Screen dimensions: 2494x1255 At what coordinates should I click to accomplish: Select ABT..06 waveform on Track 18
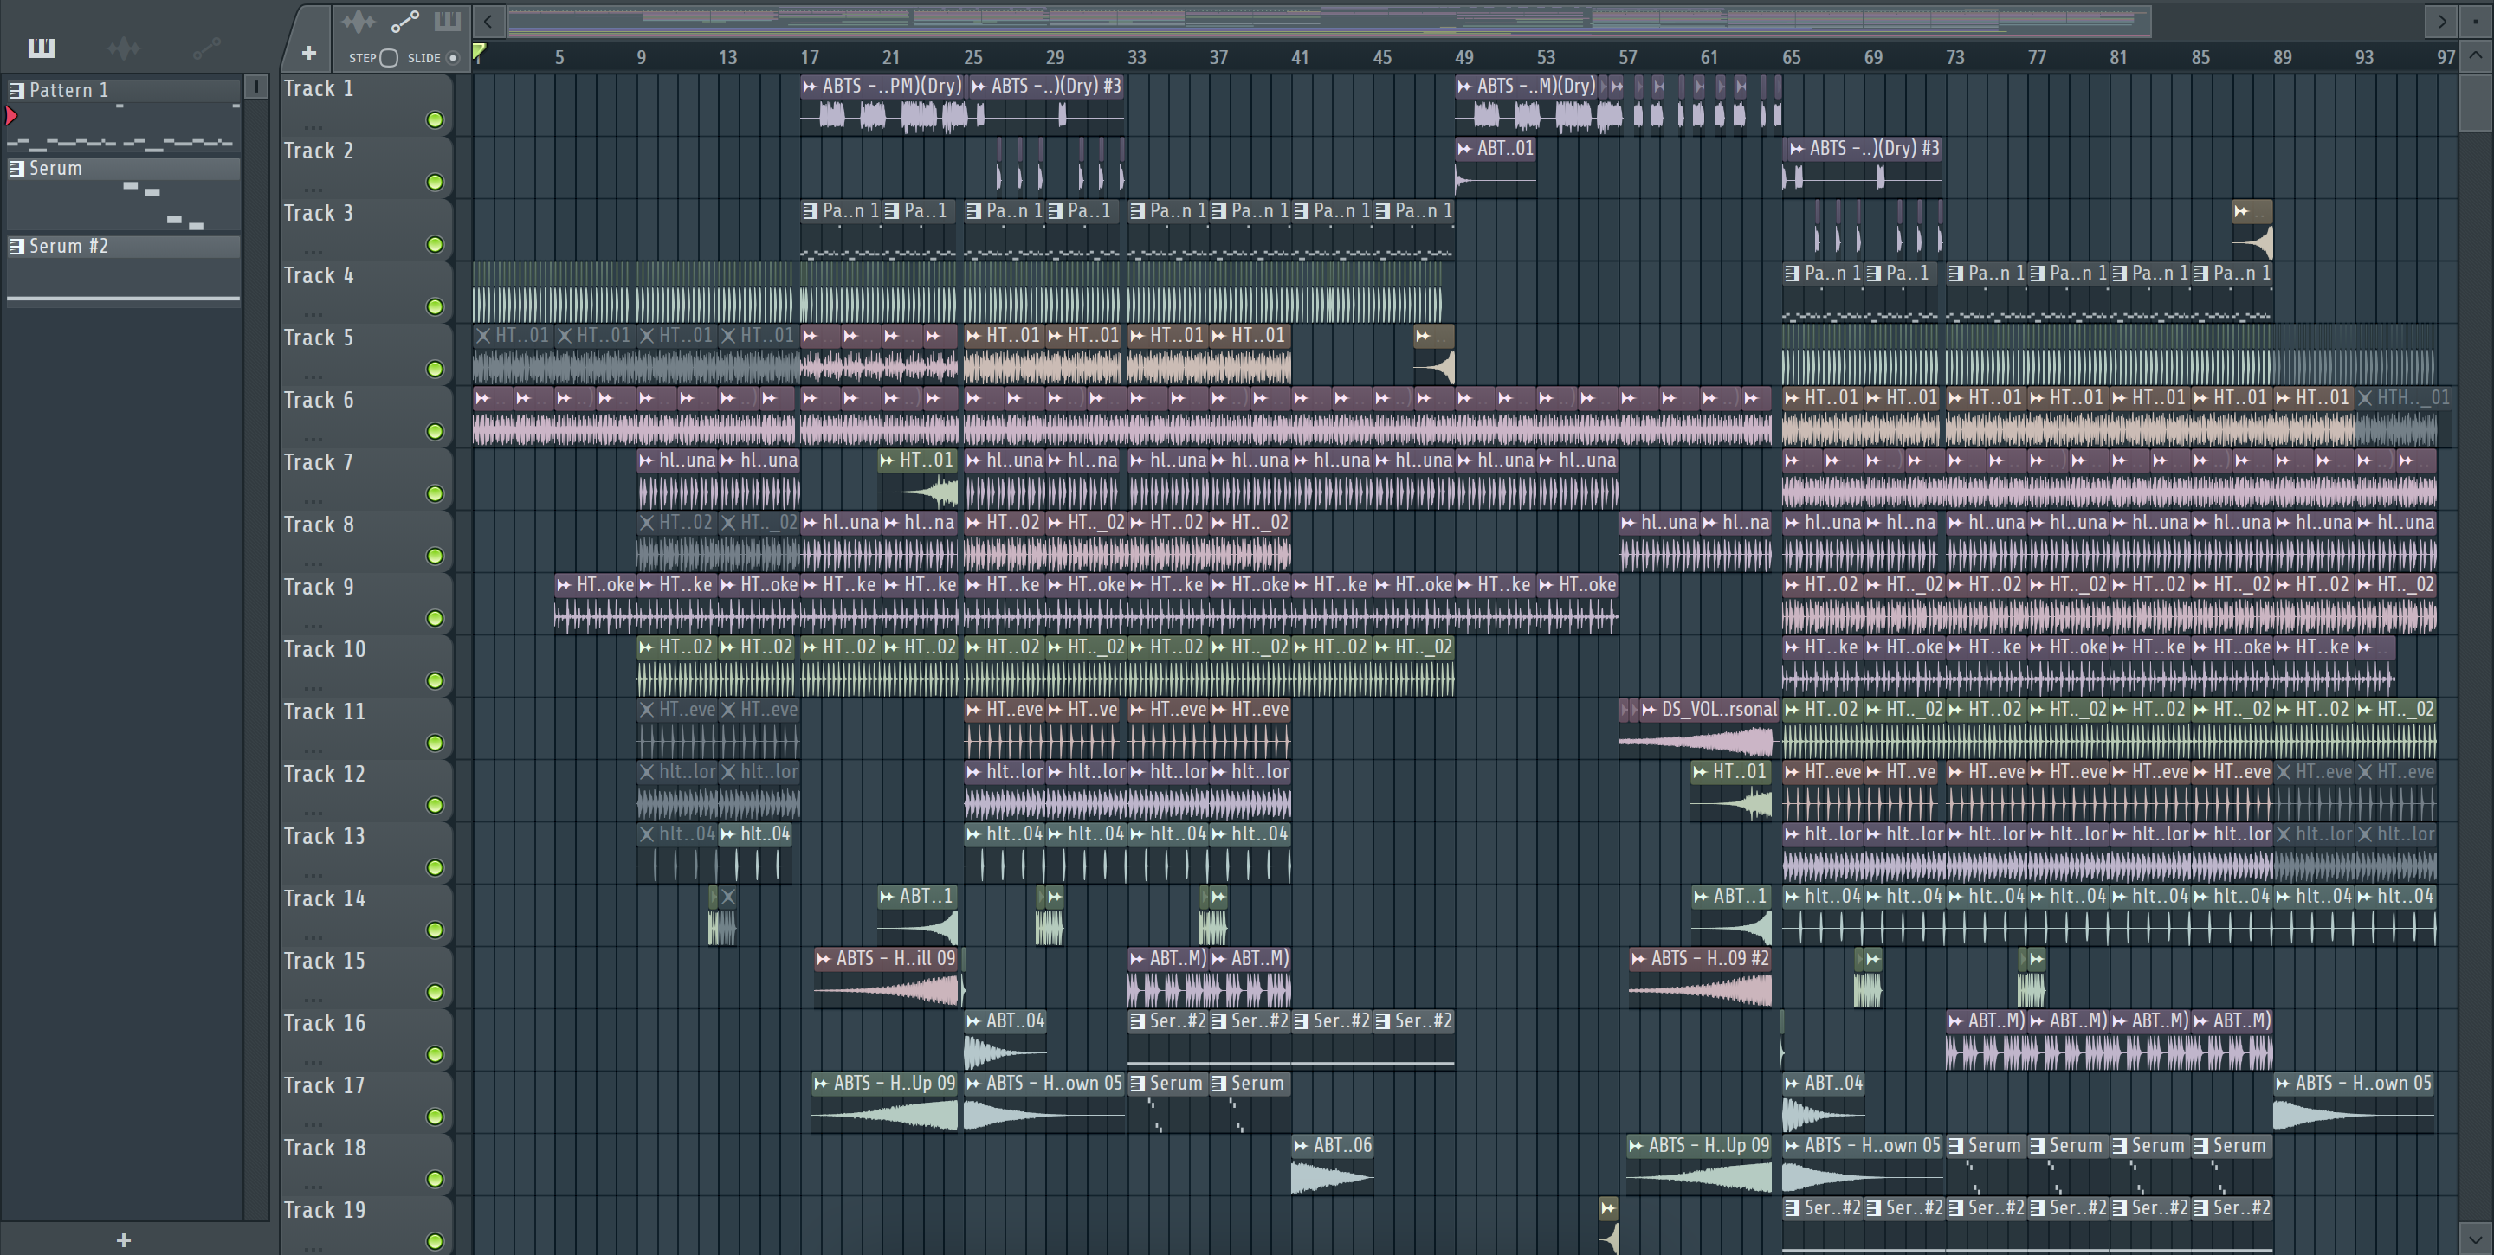[x=1332, y=1178]
